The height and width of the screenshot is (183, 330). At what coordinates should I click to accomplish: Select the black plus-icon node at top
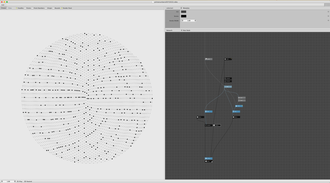point(228,59)
